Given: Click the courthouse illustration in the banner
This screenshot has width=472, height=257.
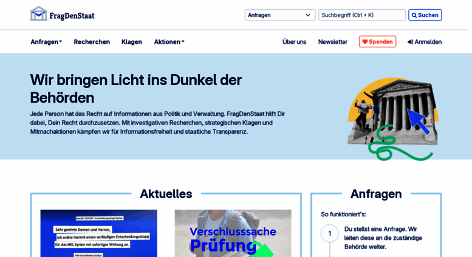Looking at the screenshot, I should 393,119.
